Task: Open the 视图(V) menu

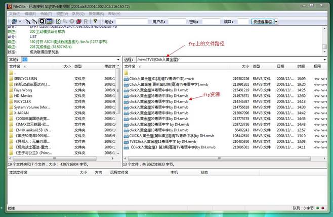Action: tap(62, 14)
